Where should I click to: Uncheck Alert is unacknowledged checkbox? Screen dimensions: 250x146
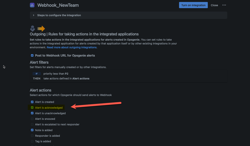[32, 113]
